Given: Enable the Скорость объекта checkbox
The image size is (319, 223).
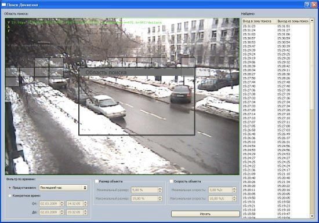Looking at the screenshot, I should tap(171, 181).
